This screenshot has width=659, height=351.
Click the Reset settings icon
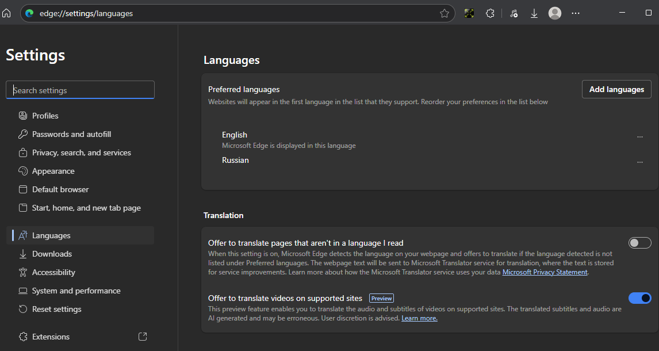coord(23,310)
